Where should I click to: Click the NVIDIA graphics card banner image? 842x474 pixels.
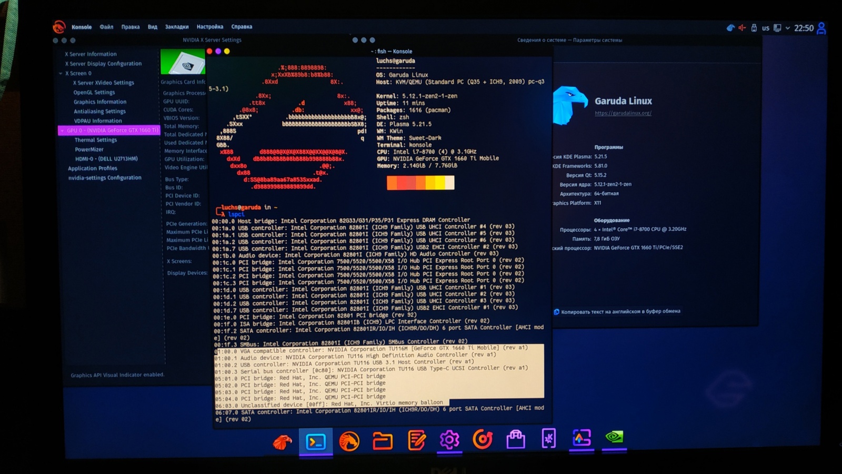(x=183, y=62)
